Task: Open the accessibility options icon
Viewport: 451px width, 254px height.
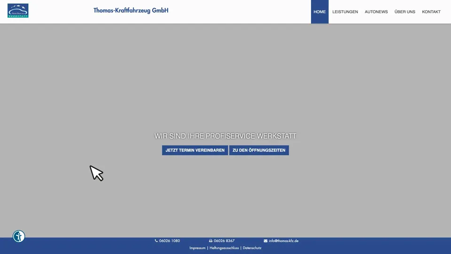Action: [x=19, y=237]
